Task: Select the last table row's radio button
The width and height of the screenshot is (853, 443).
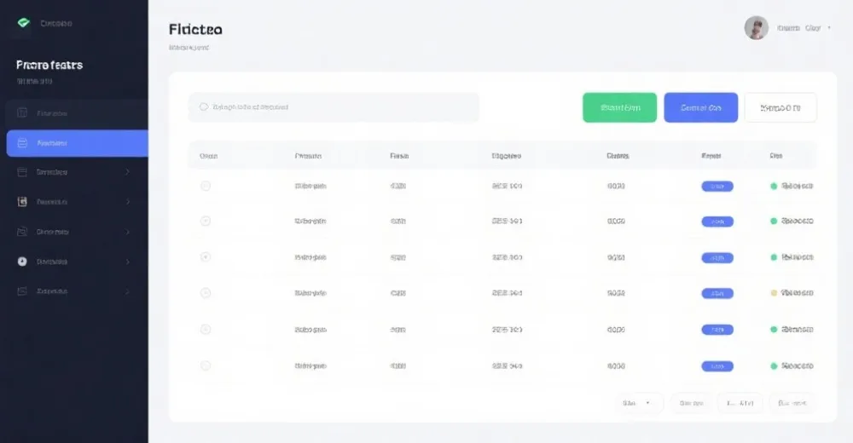Action: (206, 365)
